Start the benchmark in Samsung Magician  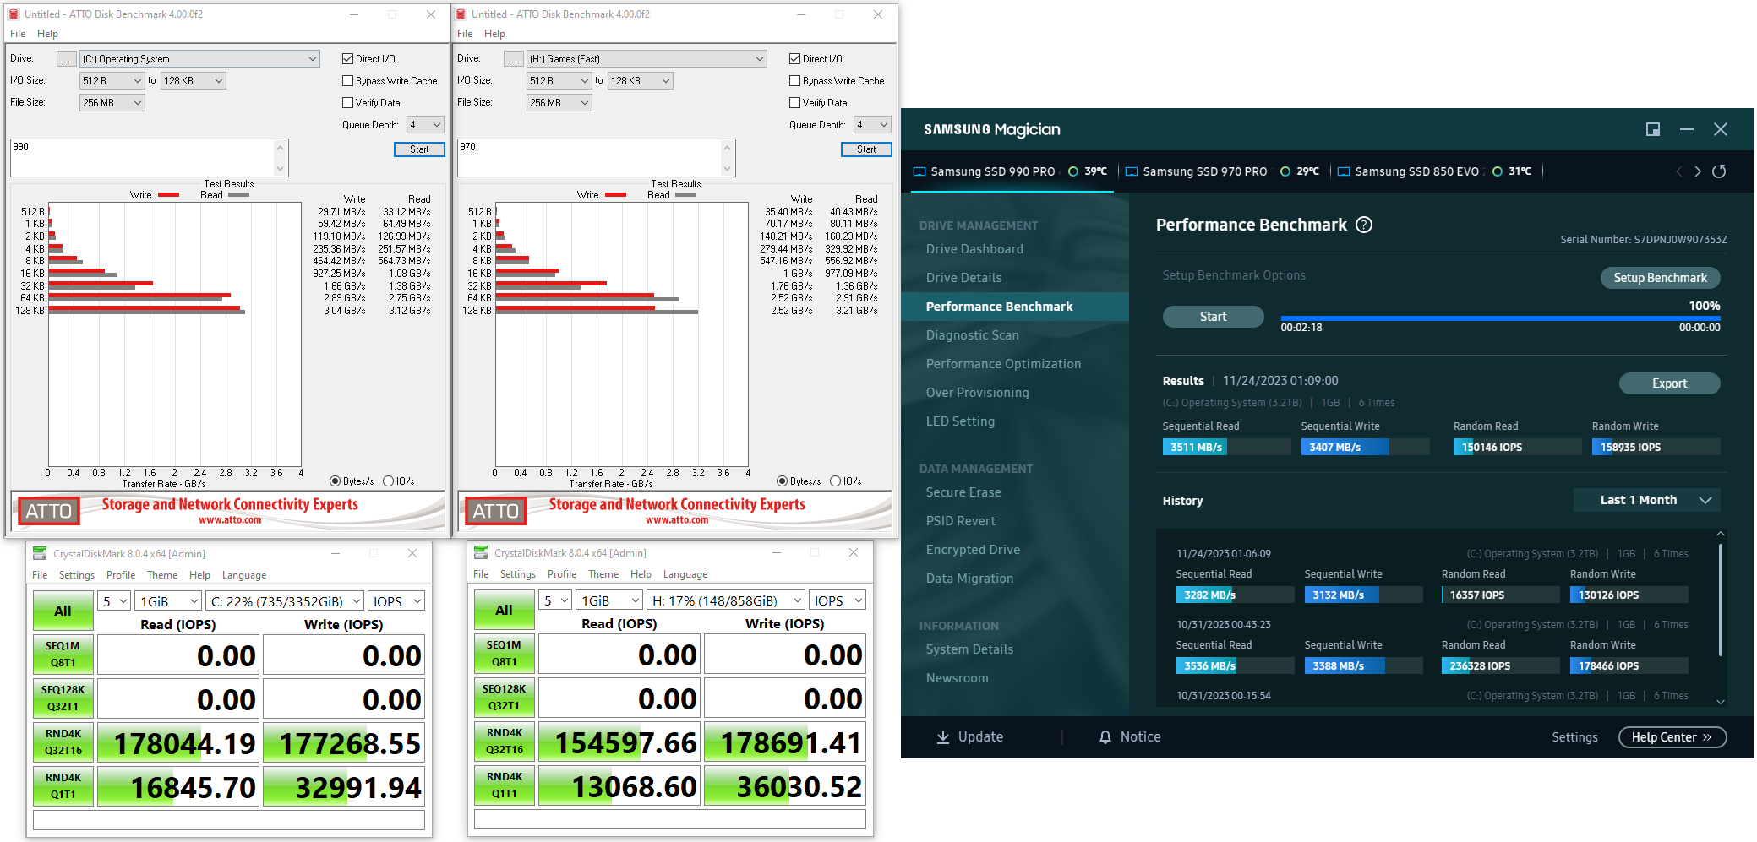coord(1213,316)
